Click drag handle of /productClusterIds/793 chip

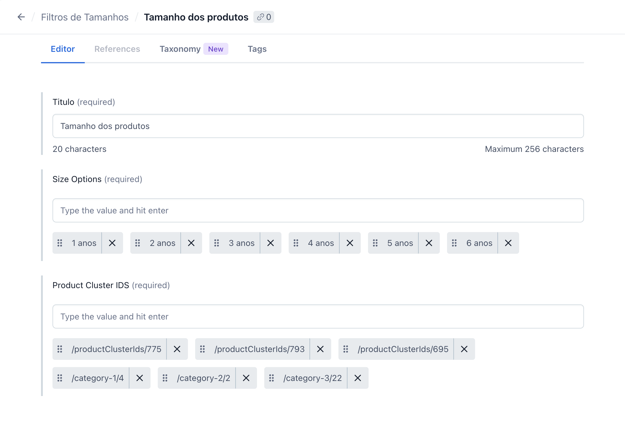pyautogui.click(x=202, y=349)
